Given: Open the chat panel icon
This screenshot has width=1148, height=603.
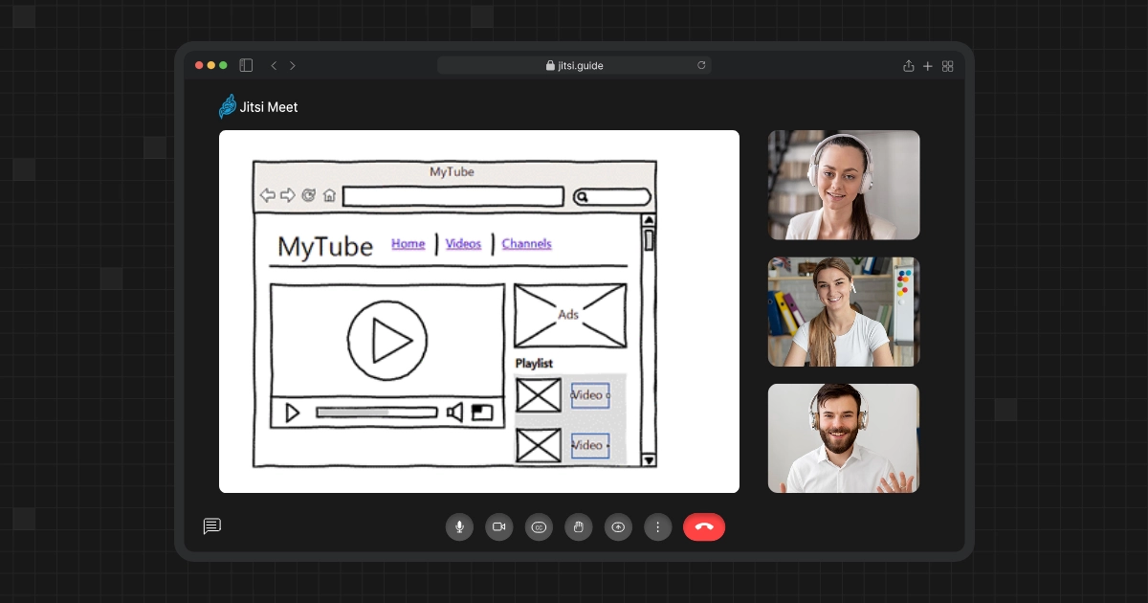Looking at the screenshot, I should (x=212, y=526).
